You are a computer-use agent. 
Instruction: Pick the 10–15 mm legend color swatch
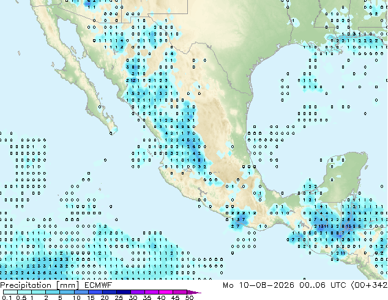coord(81,292)
